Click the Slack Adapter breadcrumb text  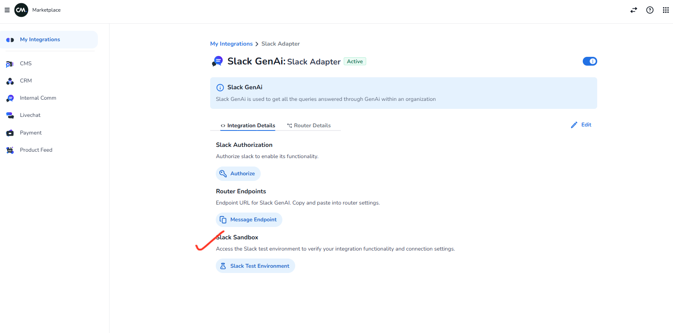point(281,44)
